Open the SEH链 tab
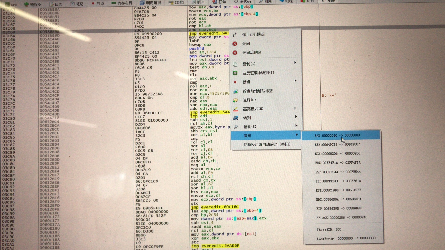445x250 pixels. pyautogui.click(x=176, y=2)
